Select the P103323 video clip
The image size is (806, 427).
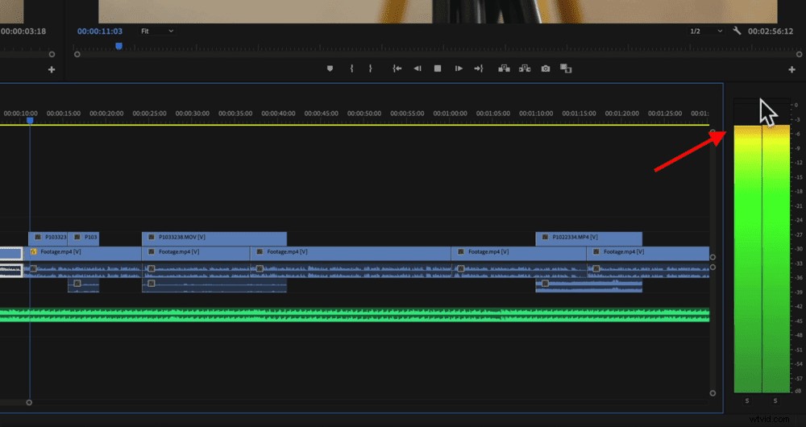point(48,238)
